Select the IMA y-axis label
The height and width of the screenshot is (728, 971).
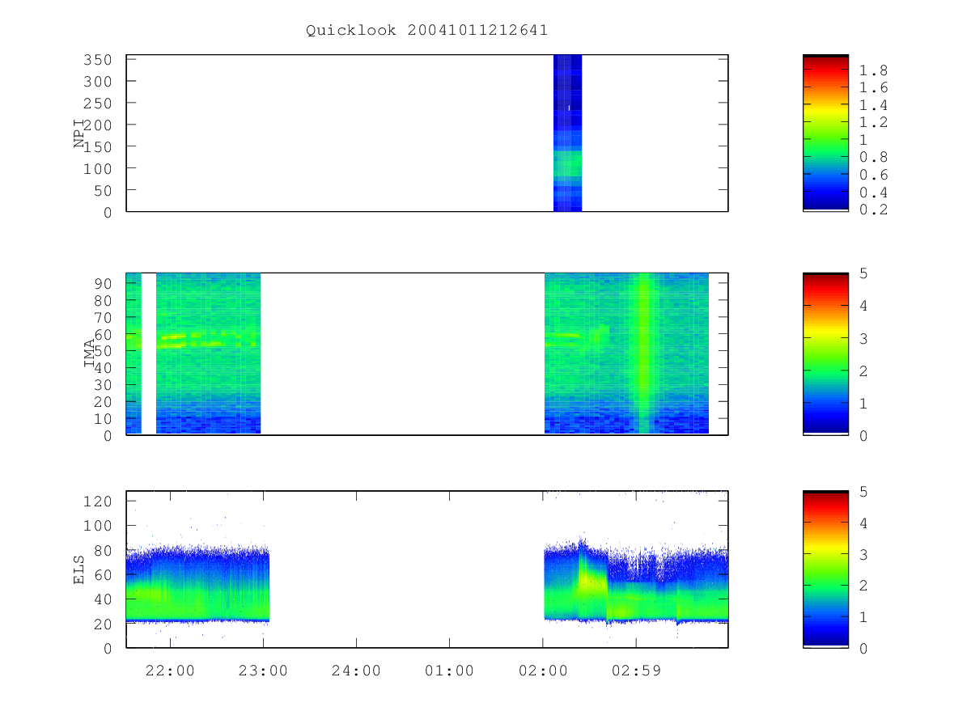pyautogui.click(x=89, y=353)
